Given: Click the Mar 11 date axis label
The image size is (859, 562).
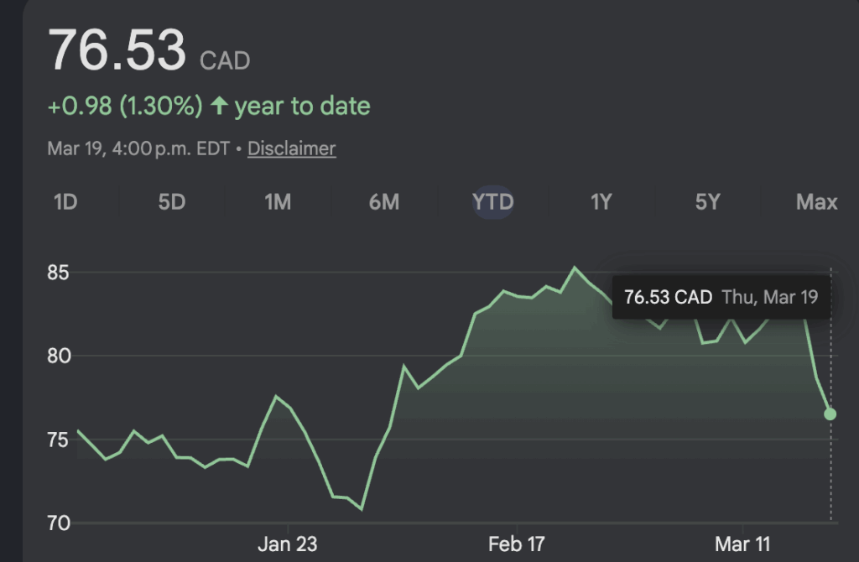Looking at the screenshot, I should click(744, 544).
